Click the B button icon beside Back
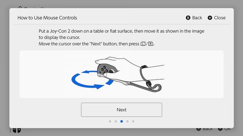 click(x=188, y=18)
